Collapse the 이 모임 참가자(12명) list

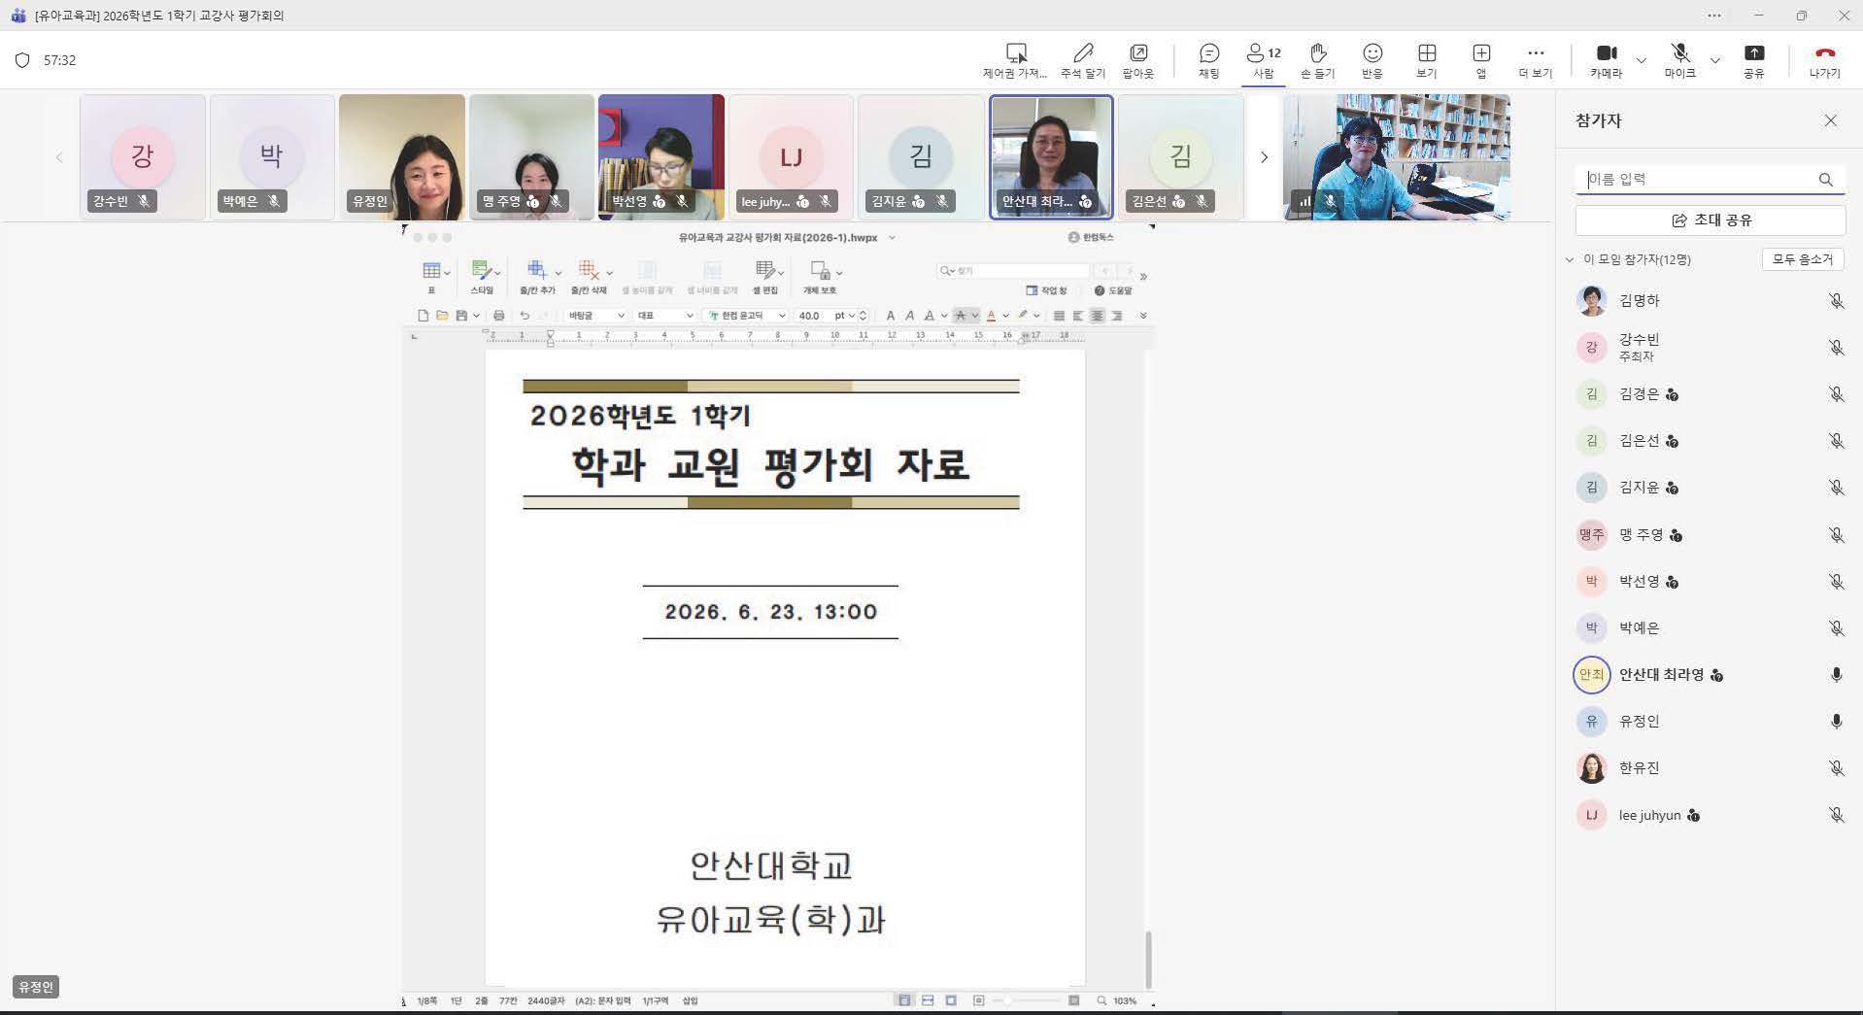pyautogui.click(x=1570, y=260)
